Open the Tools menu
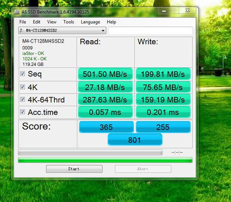The height and width of the screenshot is (202, 231). pos(69,22)
